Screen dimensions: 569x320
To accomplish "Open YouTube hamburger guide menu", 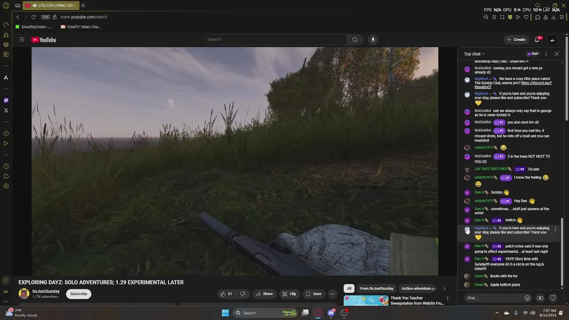I will coord(22,40).
